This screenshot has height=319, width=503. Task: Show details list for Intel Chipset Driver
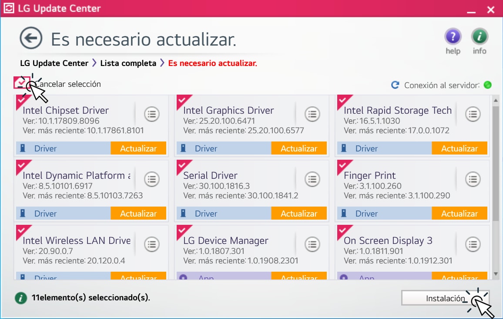[152, 114]
